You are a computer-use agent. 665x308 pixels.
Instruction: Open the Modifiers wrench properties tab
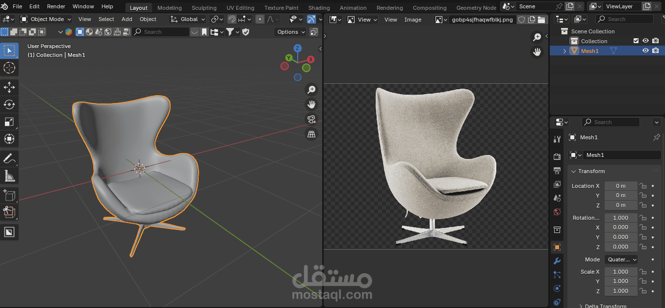(557, 261)
